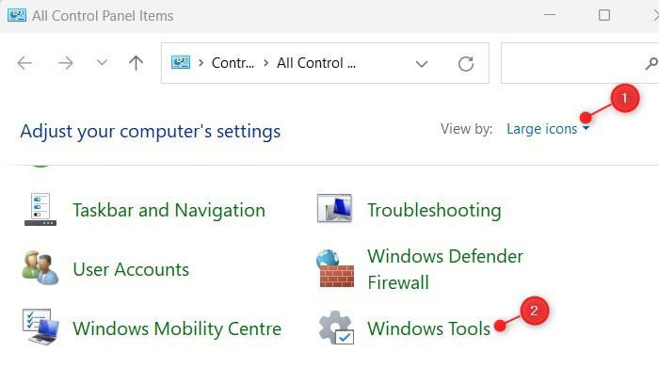Screen dimensions: 659x368
Task: Go up one folder level
Action: 136,63
